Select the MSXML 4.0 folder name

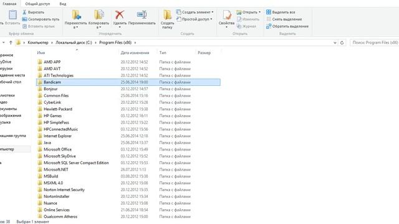[54, 183]
